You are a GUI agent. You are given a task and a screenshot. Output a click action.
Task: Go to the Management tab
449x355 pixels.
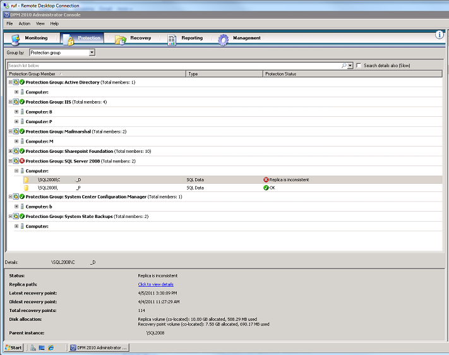pyautogui.click(x=240, y=38)
